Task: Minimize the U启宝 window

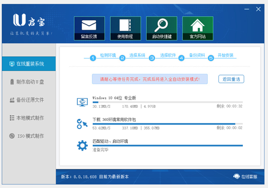Action: tap(246, 9)
